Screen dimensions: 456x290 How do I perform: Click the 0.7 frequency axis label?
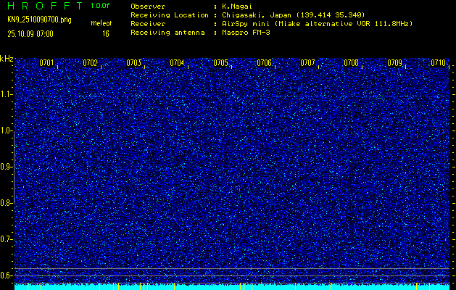7,239
